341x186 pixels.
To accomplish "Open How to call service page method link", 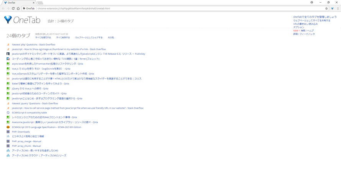I will click(78, 108).
